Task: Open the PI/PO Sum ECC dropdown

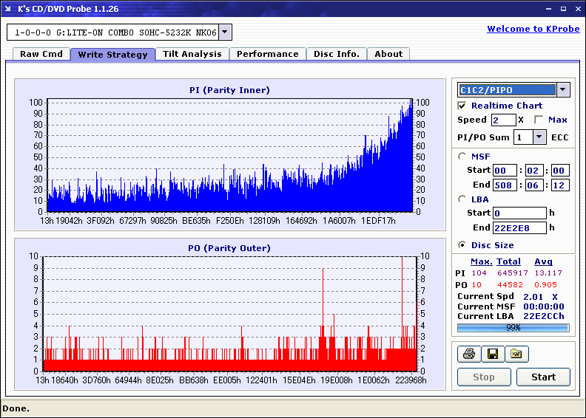Action: click(x=539, y=137)
